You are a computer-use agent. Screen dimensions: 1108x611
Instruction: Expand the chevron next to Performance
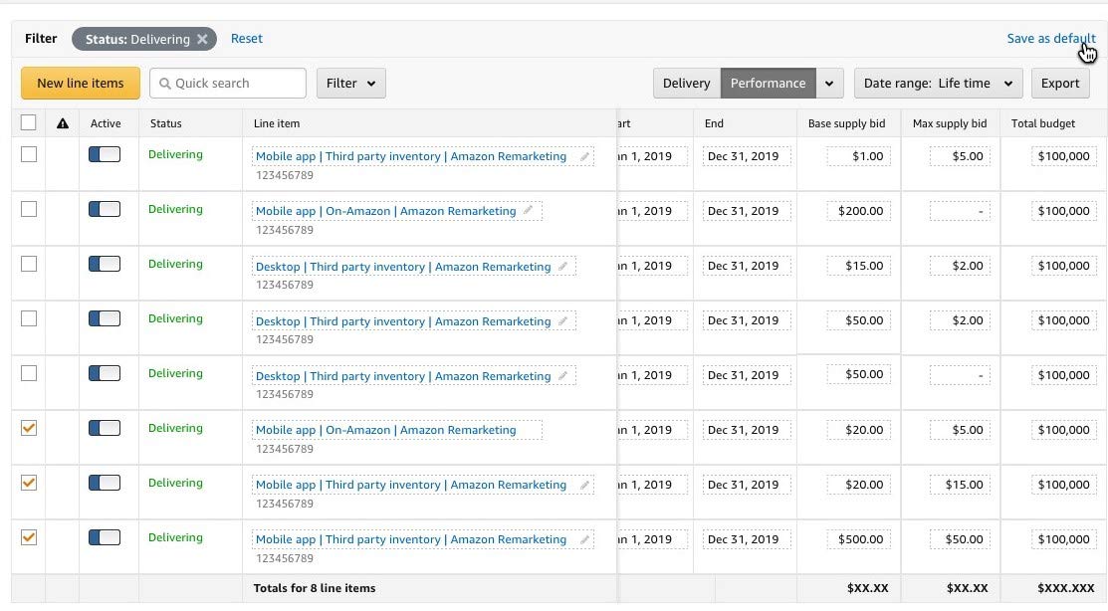829,83
